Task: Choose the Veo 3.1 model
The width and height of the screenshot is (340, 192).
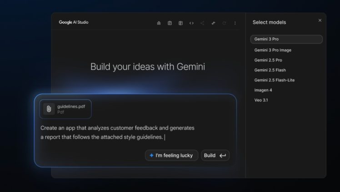Action: [x=261, y=100]
